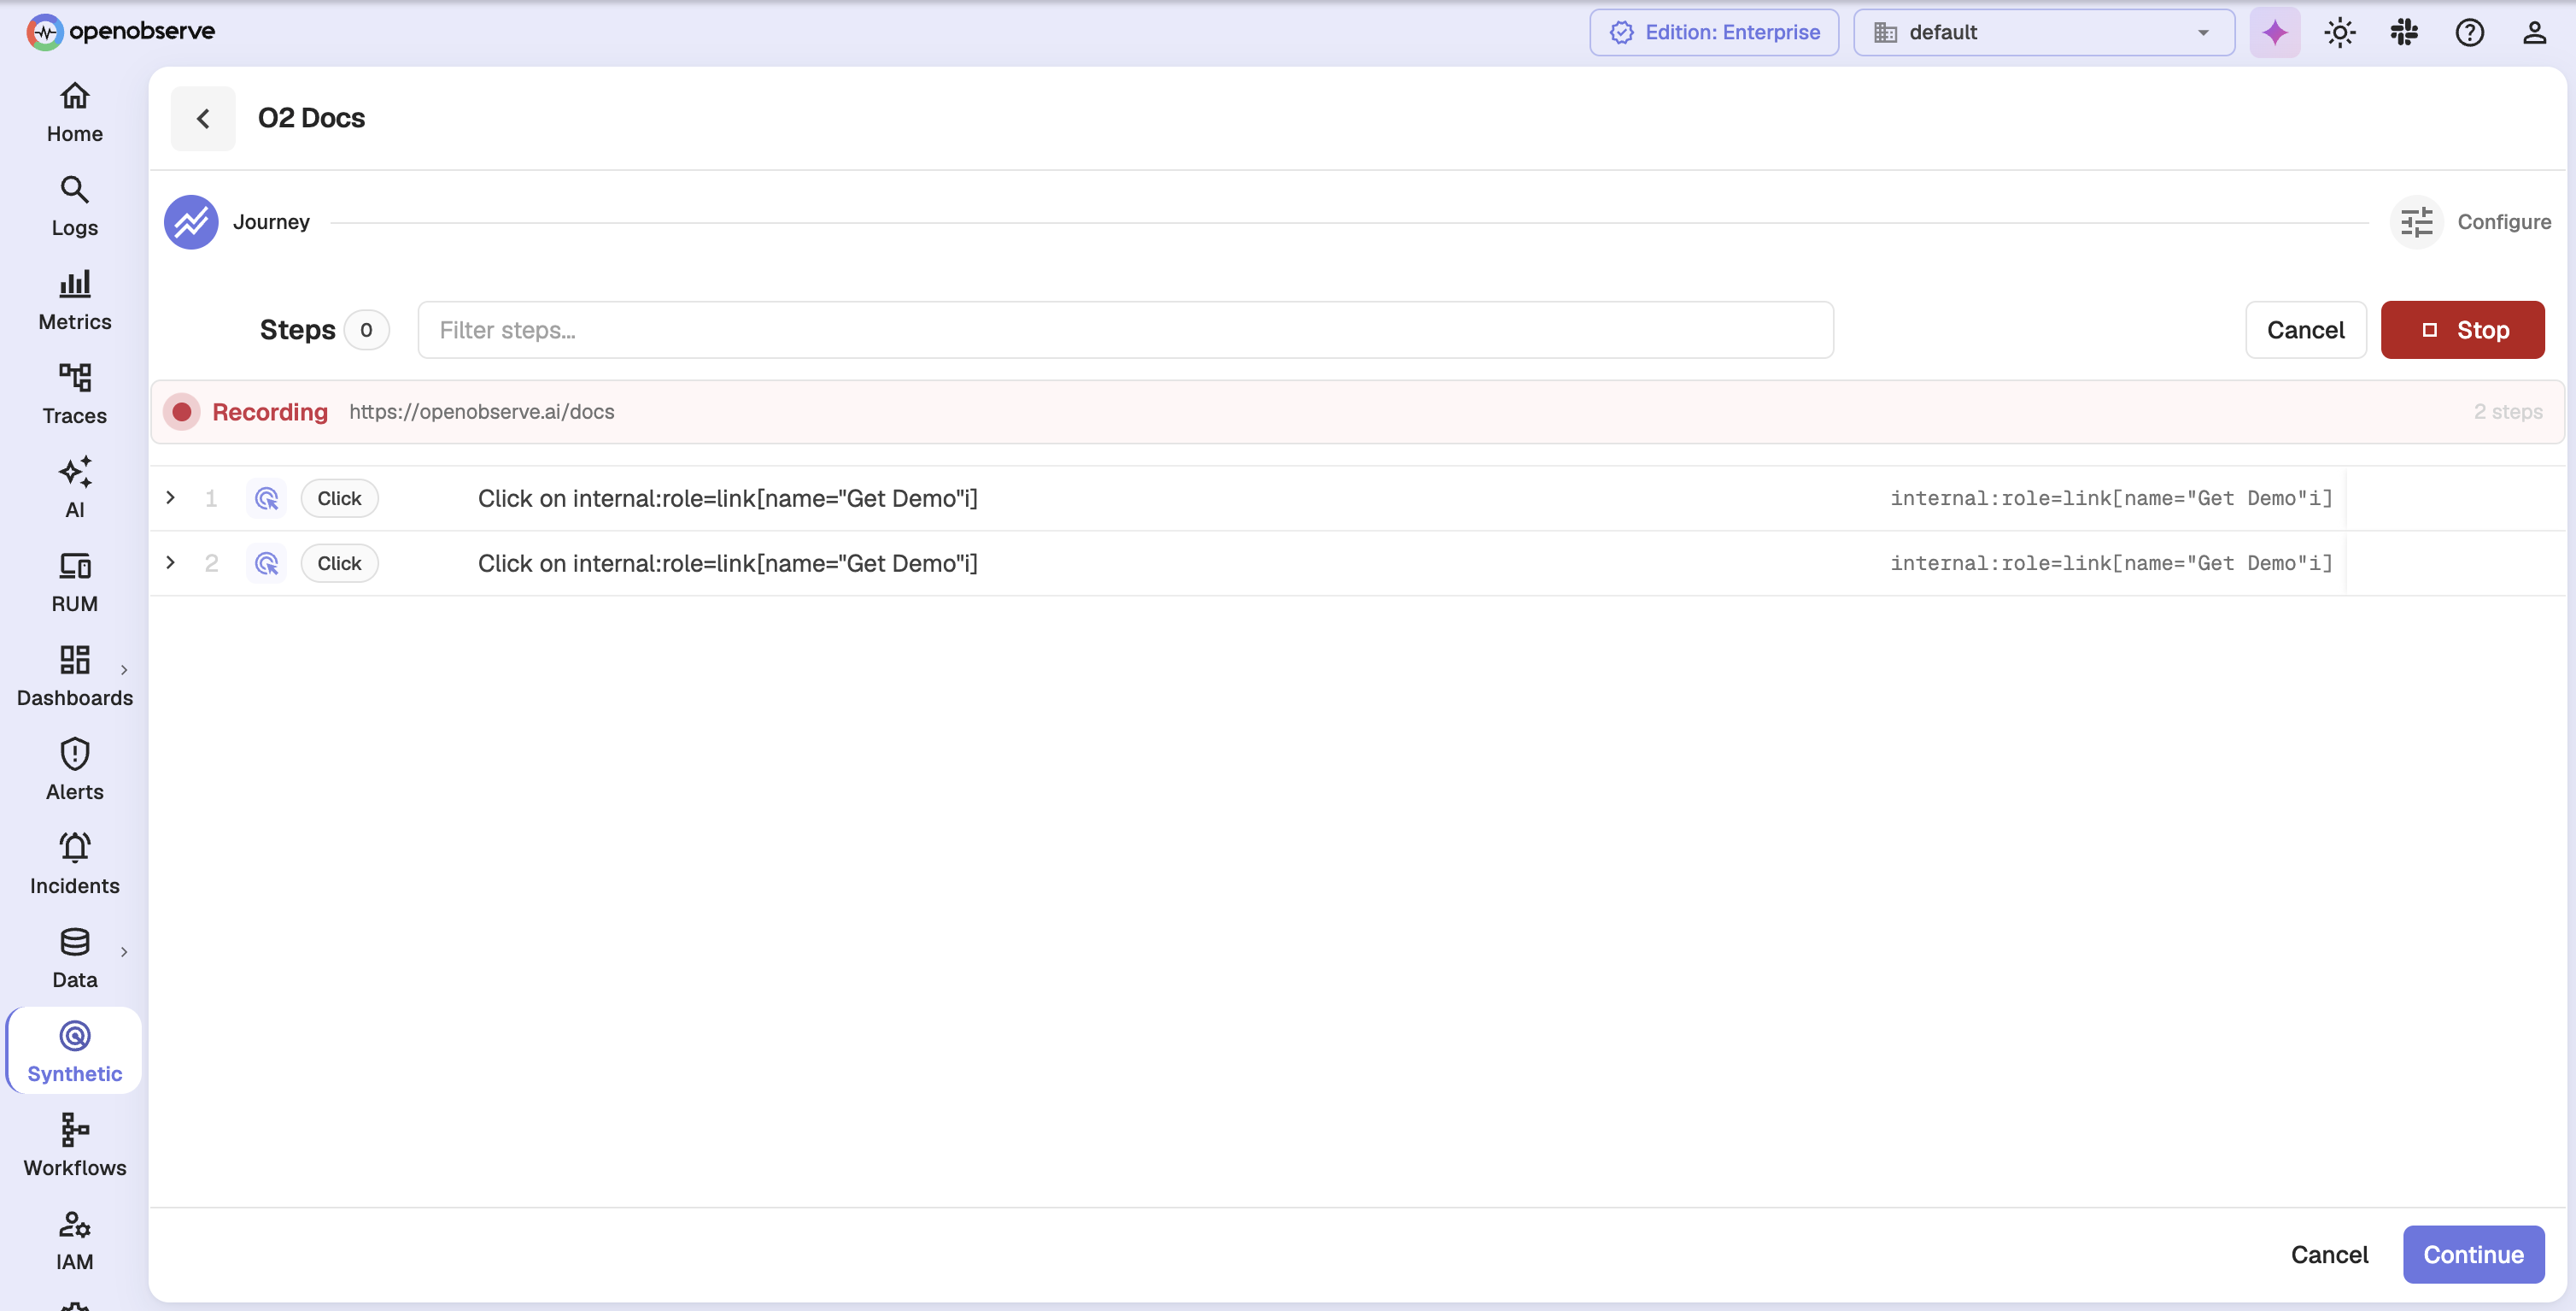Expand the Data submenu arrow
Viewport: 2576px width, 1311px height.
tap(124, 953)
